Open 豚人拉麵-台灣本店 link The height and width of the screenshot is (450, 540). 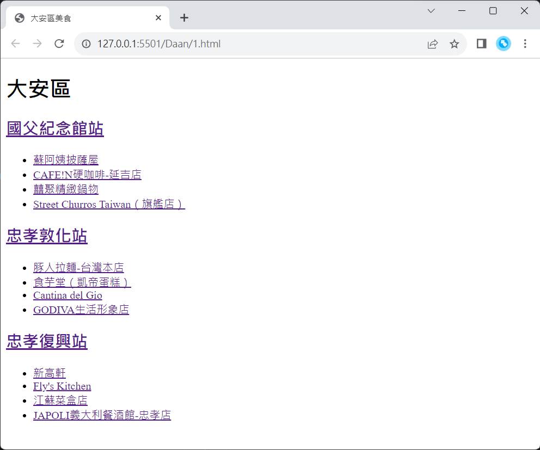click(78, 268)
